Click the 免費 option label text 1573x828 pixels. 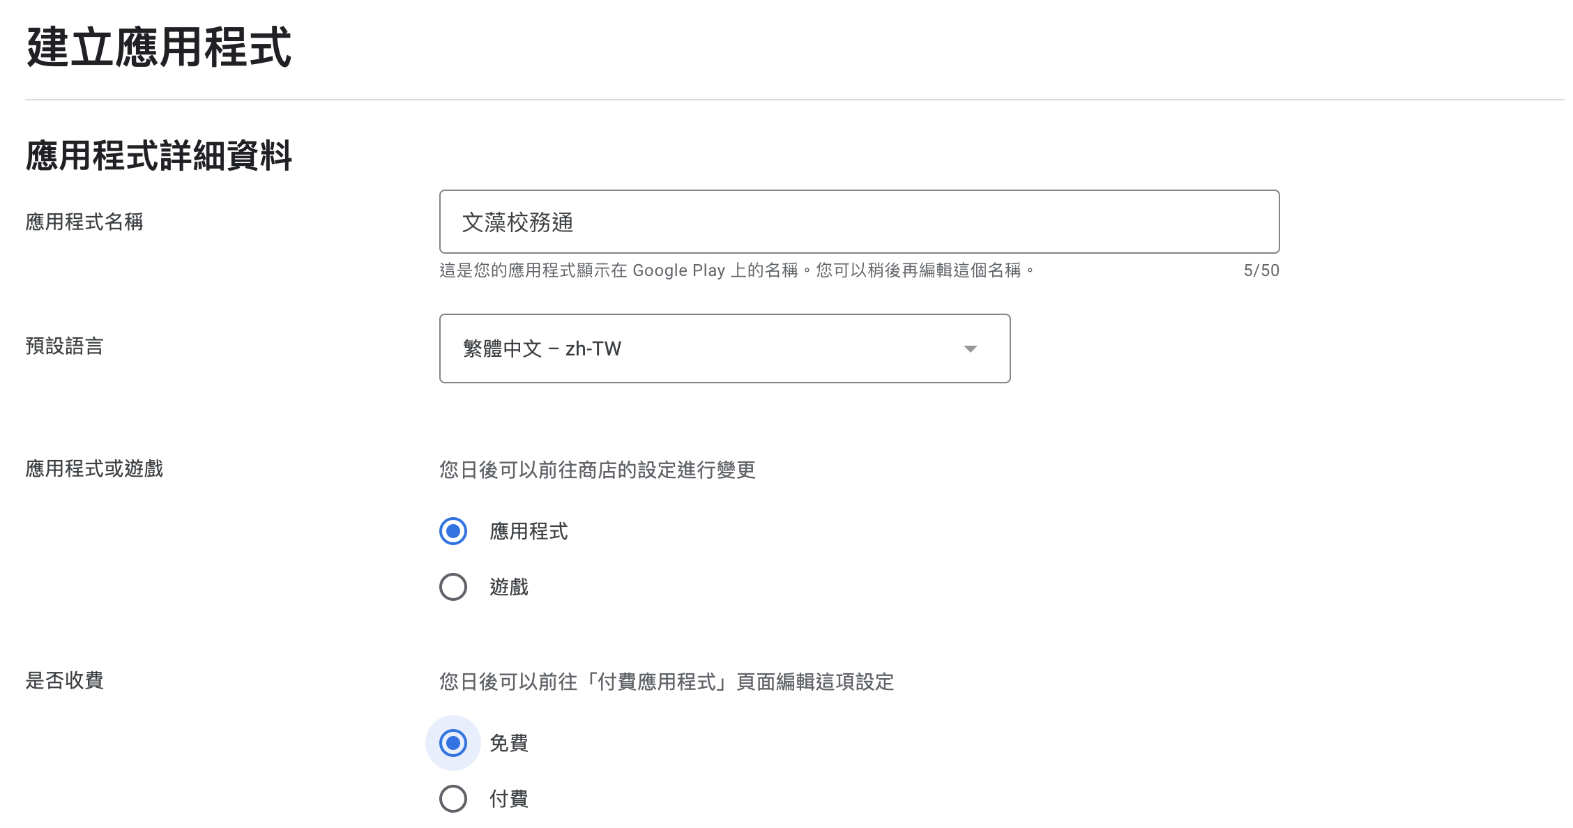(x=509, y=743)
